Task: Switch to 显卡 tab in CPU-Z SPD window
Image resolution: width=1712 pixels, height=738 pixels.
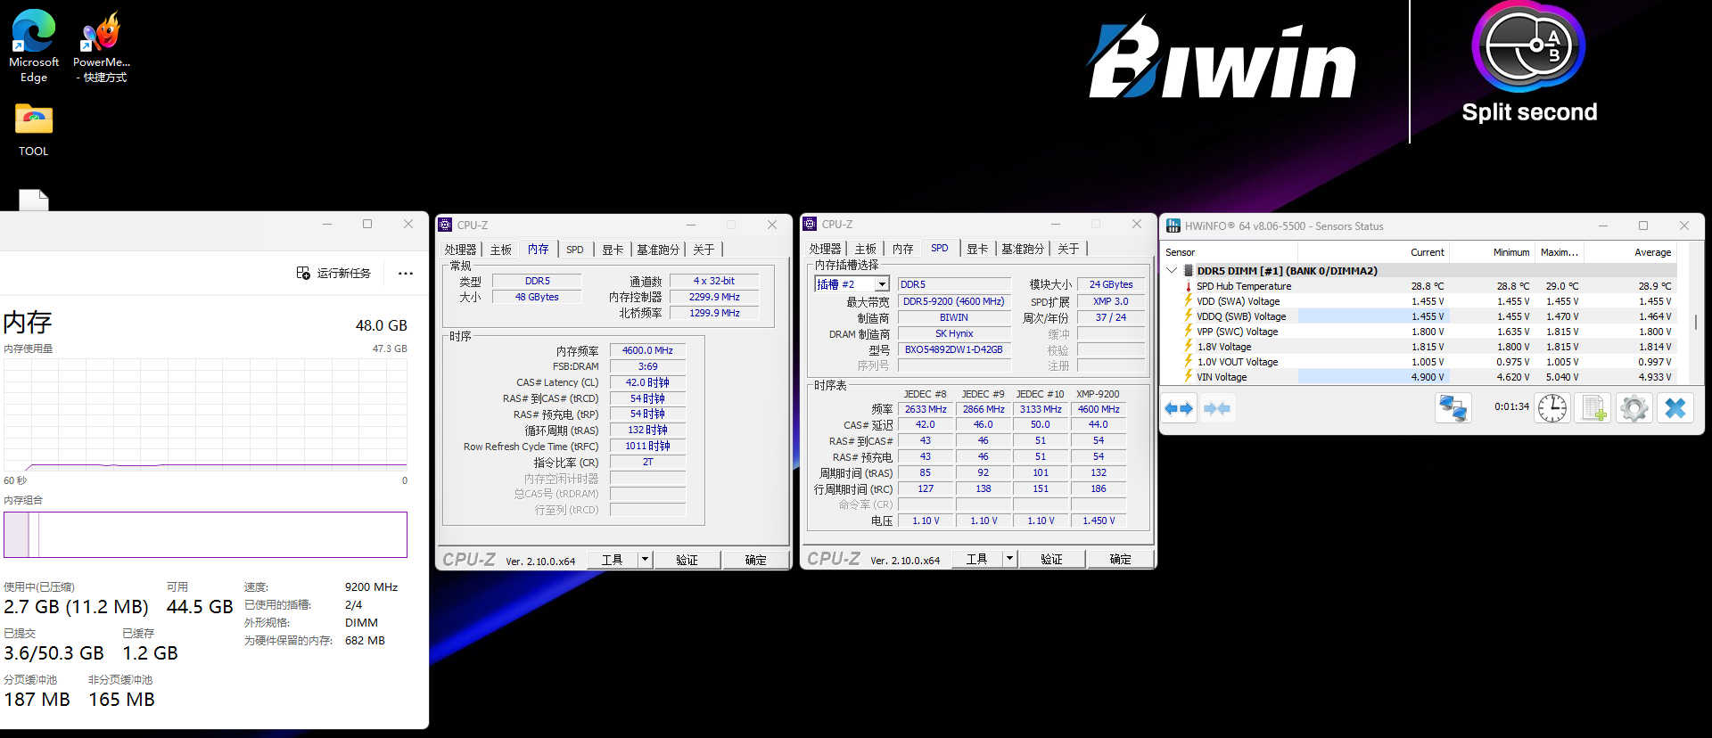Action: click(x=977, y=249)
